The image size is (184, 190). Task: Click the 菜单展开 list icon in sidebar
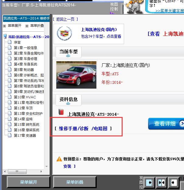[x=5, y=26]
